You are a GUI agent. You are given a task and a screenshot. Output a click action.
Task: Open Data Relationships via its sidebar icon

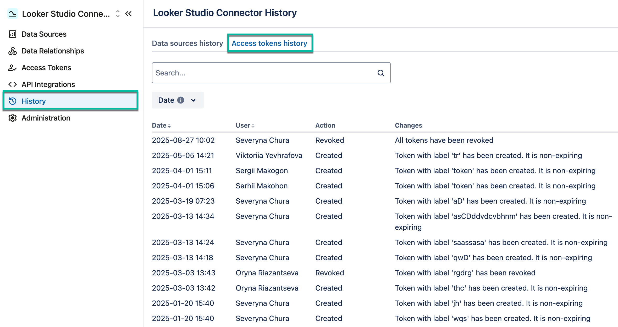[x=12, y=51]
